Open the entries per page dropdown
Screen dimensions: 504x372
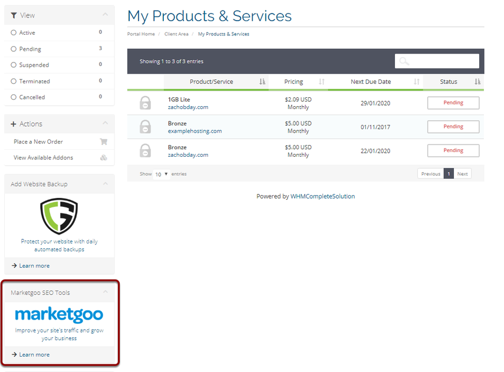[x=162, y=175]
